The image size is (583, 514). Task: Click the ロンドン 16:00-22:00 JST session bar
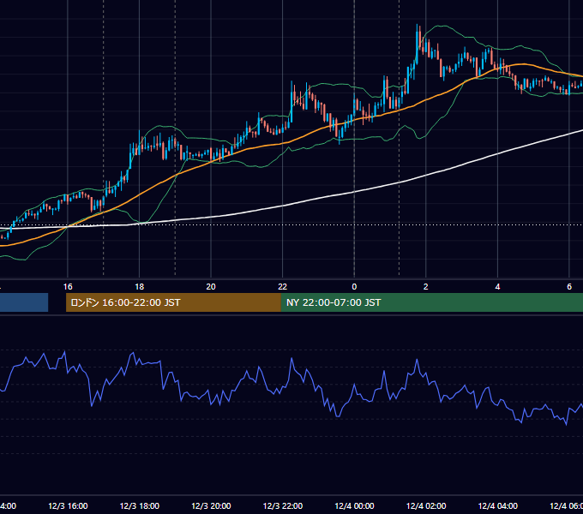(x=173, y=302)
